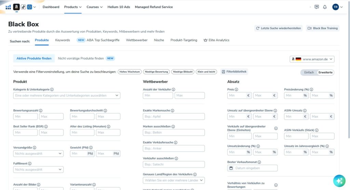The image size is (350, 190).
Task: Show info for Preisänderung (%)
Action: (x=311, y=90)
